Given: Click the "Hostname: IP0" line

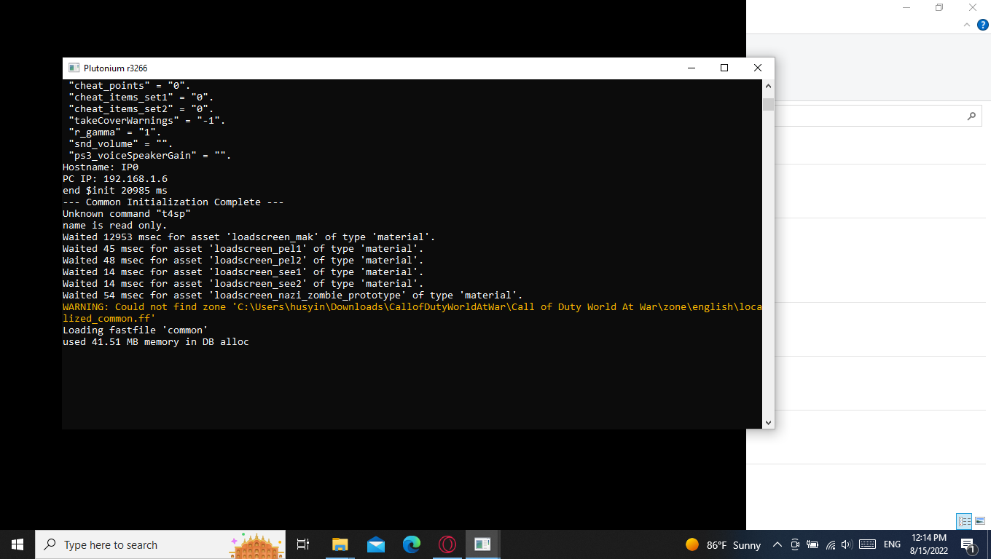Looking at the screenshot, I should click(101, 167).
